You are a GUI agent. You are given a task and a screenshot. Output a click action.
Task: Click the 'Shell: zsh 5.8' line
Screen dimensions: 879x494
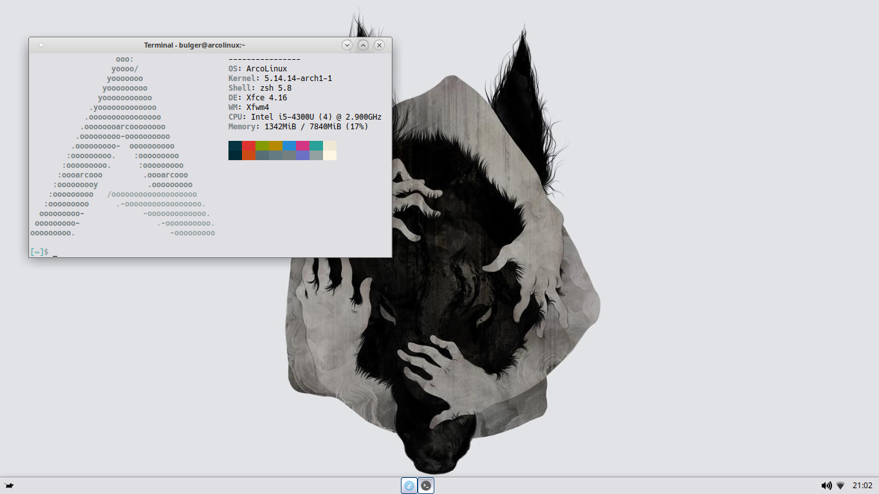pos(260,88)
